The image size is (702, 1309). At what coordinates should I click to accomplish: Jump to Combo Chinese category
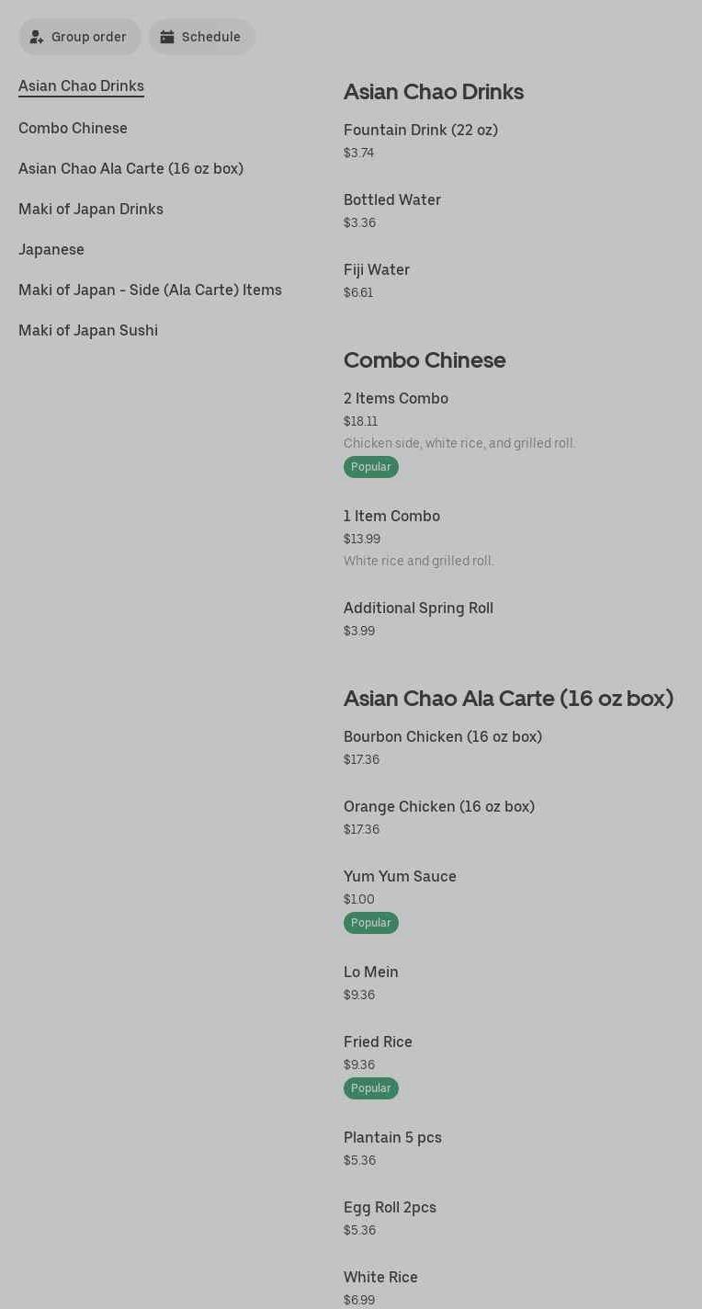click(73, 129)
